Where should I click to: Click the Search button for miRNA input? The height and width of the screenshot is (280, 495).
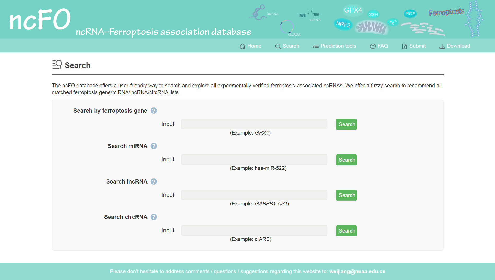[346, 160]
